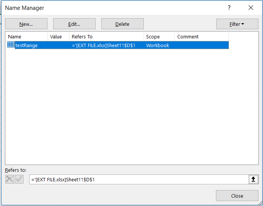Sort by the Comment column header
Image resolution: width=263 pixels, height=206 pixels.
tap(202, 36)
